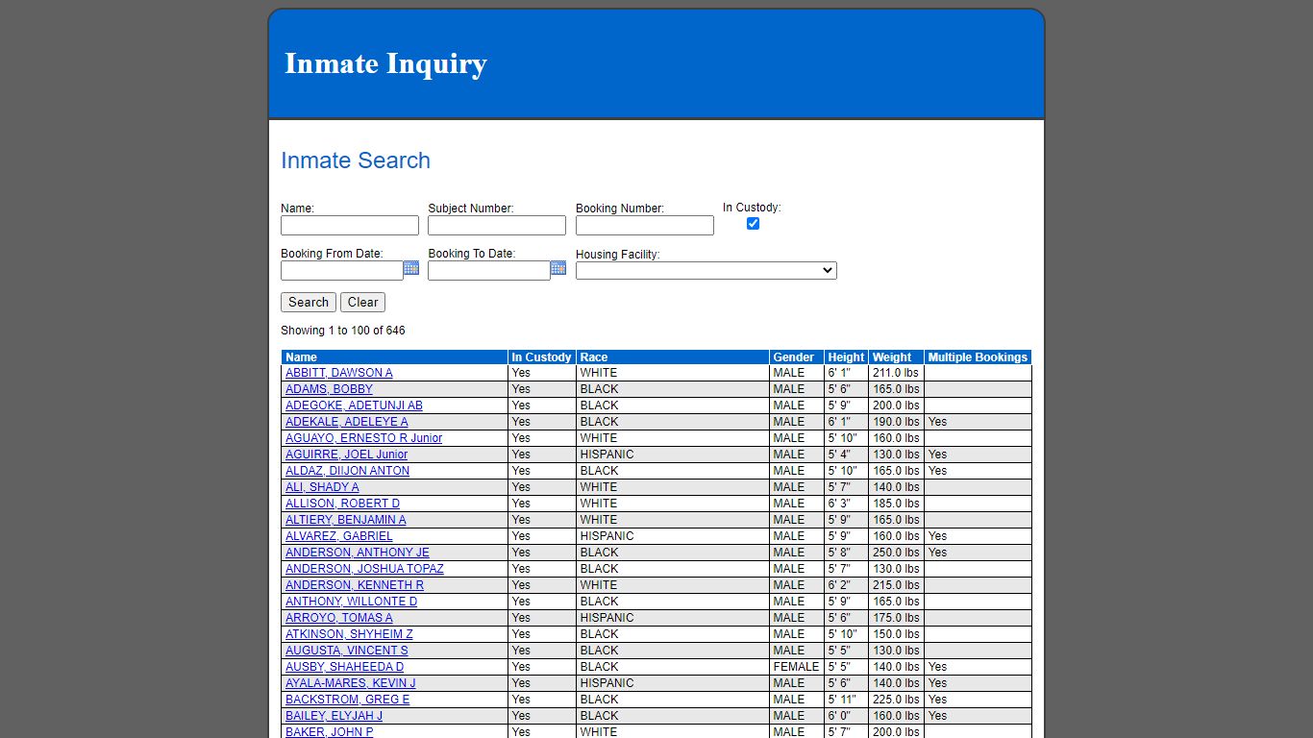This screenshot has height=738, width=1313.
Task: Uncheck the In Custody checkbox
Action: point(753,223)
